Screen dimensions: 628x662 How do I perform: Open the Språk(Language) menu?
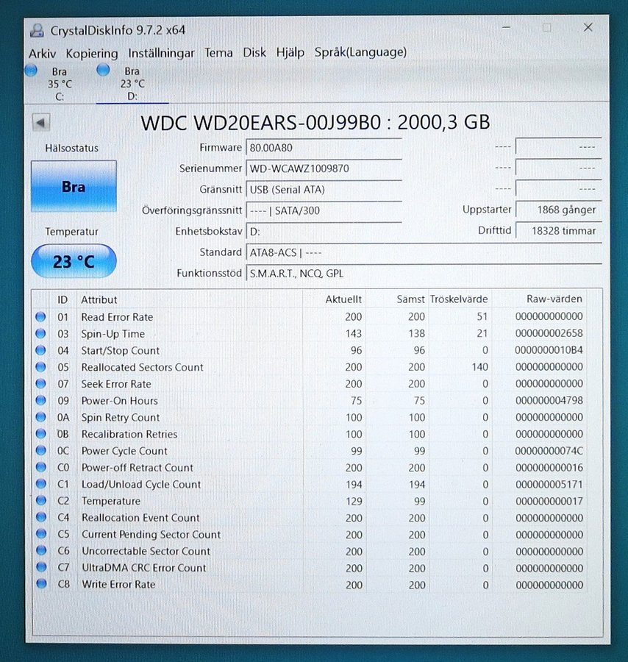pos(360,53)
